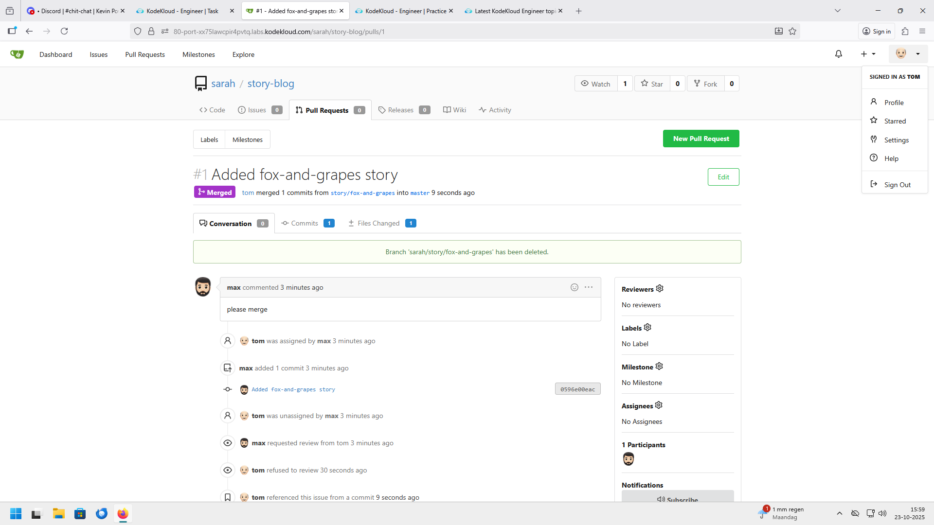Image resolution: width=934 pixels, height=525 pixels.
Task: Star the story-blog repository
Action: coord(652,84)
